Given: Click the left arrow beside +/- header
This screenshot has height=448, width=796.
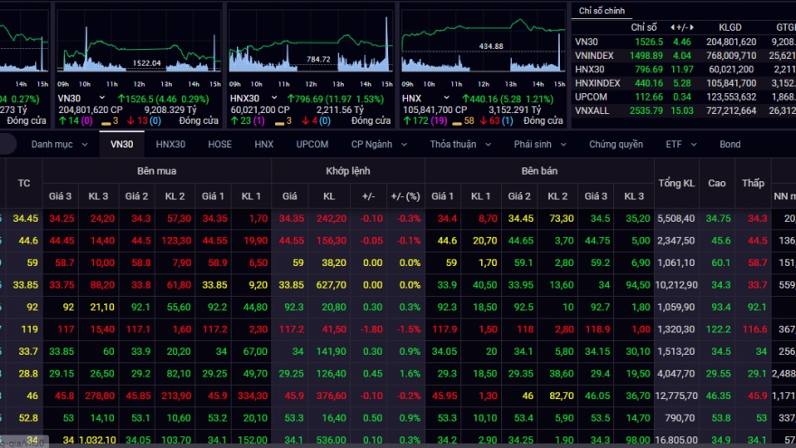Looking at the screenshot, I should 674,27.
